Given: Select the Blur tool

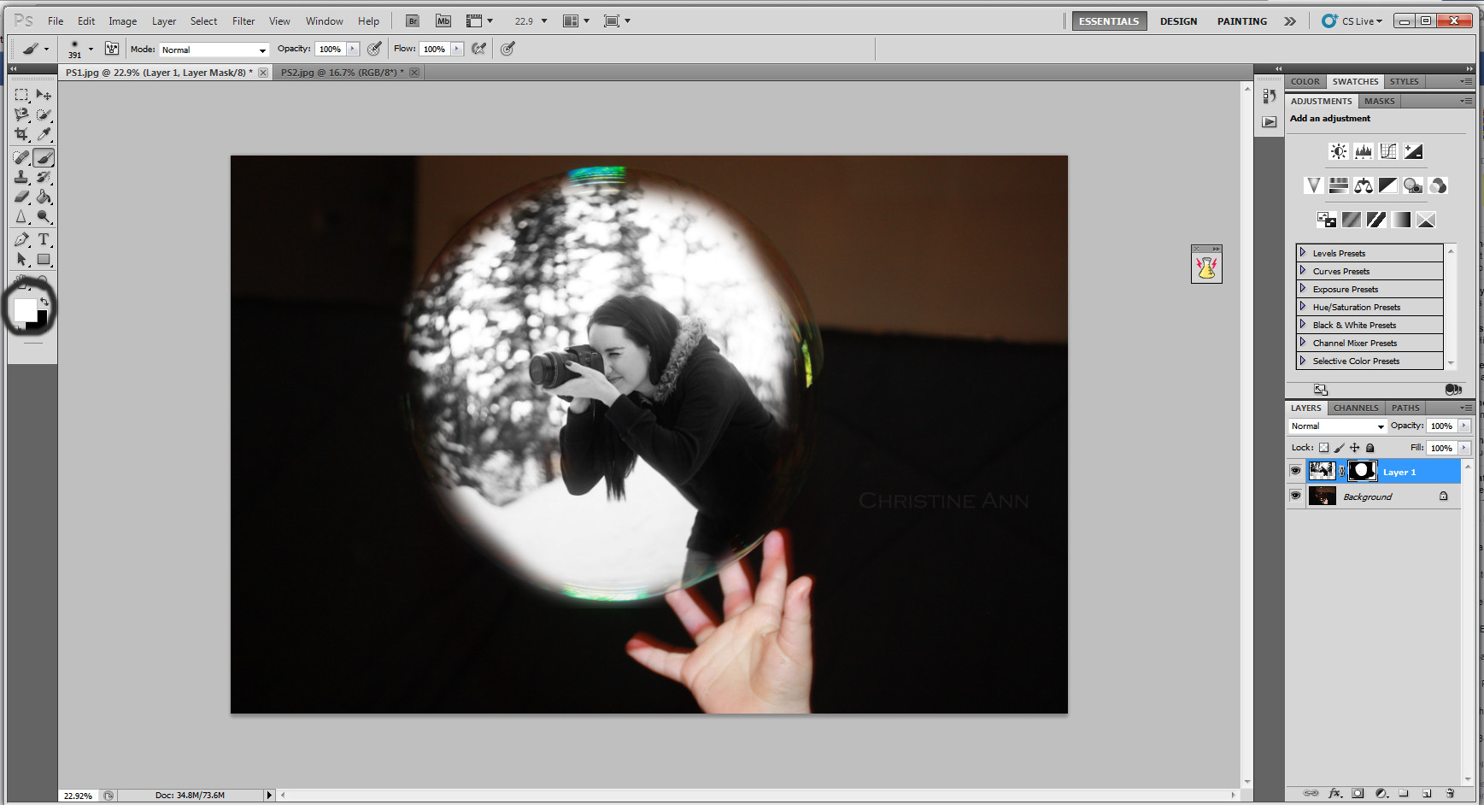Looking at the screenshot, I should [x=21, y=216].
